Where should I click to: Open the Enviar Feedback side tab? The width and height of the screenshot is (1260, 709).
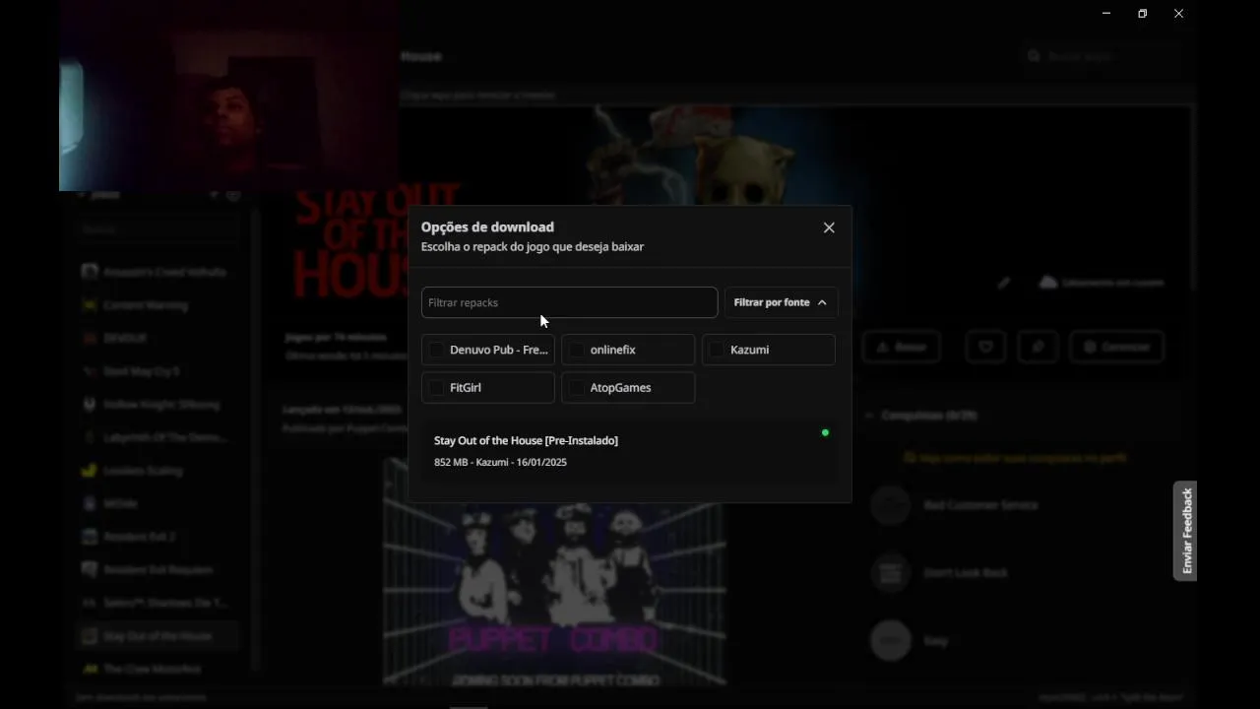coord(1185,531)
